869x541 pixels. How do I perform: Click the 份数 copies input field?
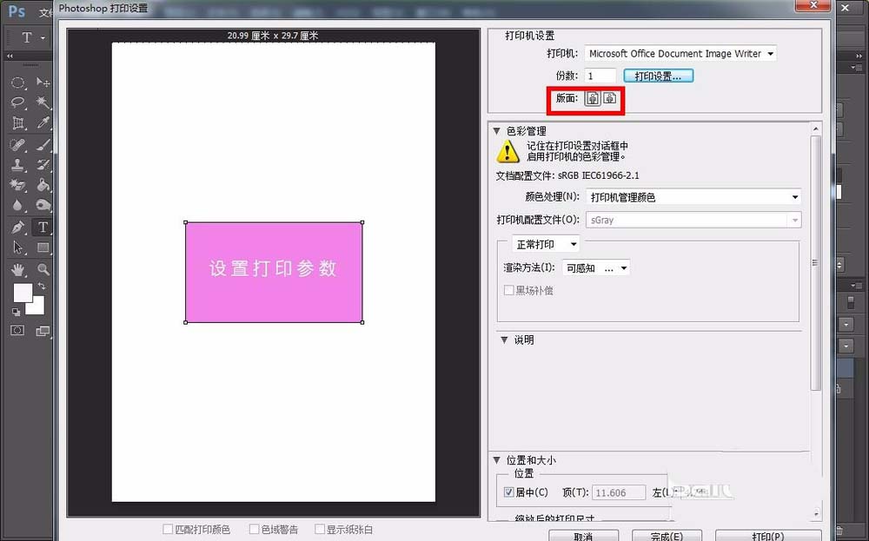click(x=600, y=76)
